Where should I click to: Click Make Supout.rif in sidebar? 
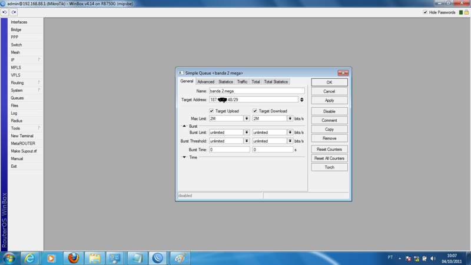[24, 151]
